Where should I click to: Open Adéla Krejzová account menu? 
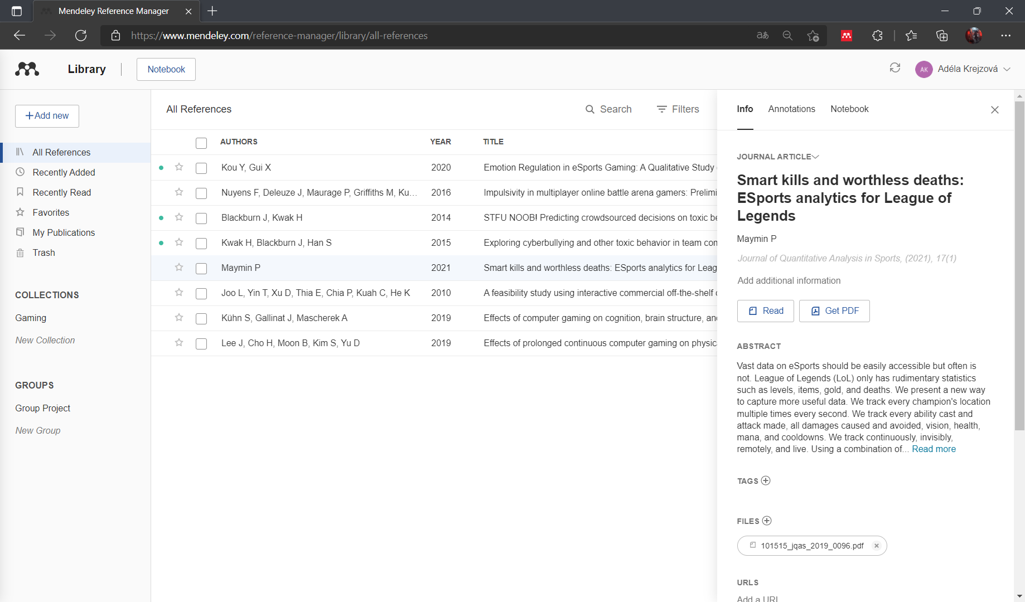963,69
